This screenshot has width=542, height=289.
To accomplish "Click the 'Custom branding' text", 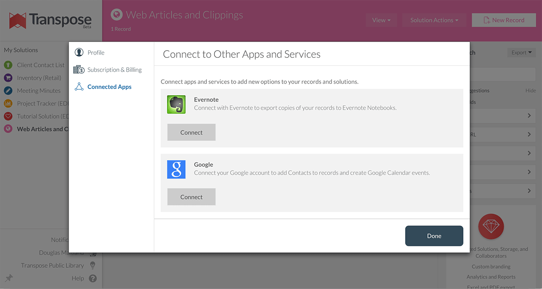I will coord(491,266).
